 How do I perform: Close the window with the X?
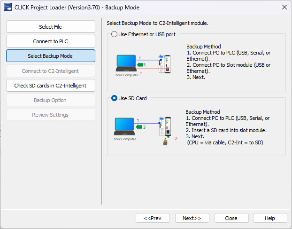coord(284,7)
